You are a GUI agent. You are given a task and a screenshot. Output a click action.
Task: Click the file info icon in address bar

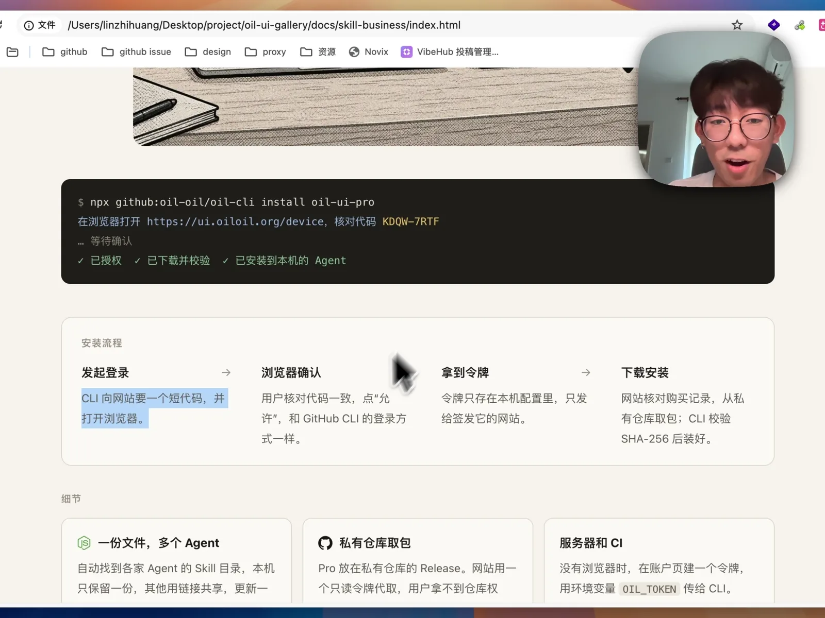coord(29,25)
